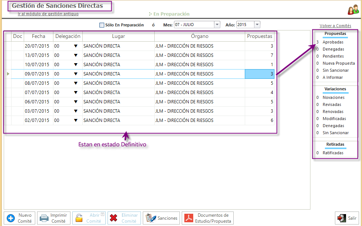
Task: Open Delegación dropdown in the 02/07/2015 row
Action: pyautogui.click(x=76, y=120)
